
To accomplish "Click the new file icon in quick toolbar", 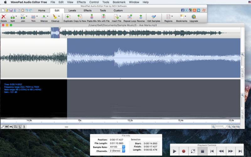I will pos(3,10).
